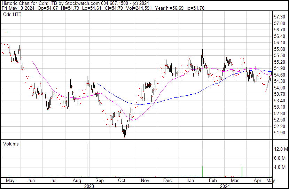Select the 54.60 price level label
289x189 pixels.
pyautogui.click(x=280, y=75)
